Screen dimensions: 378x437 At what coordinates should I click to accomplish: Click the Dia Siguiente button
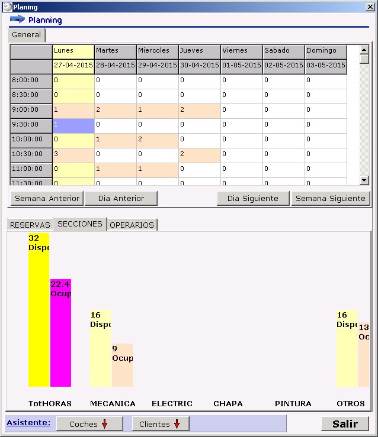[x=253, y=199]
